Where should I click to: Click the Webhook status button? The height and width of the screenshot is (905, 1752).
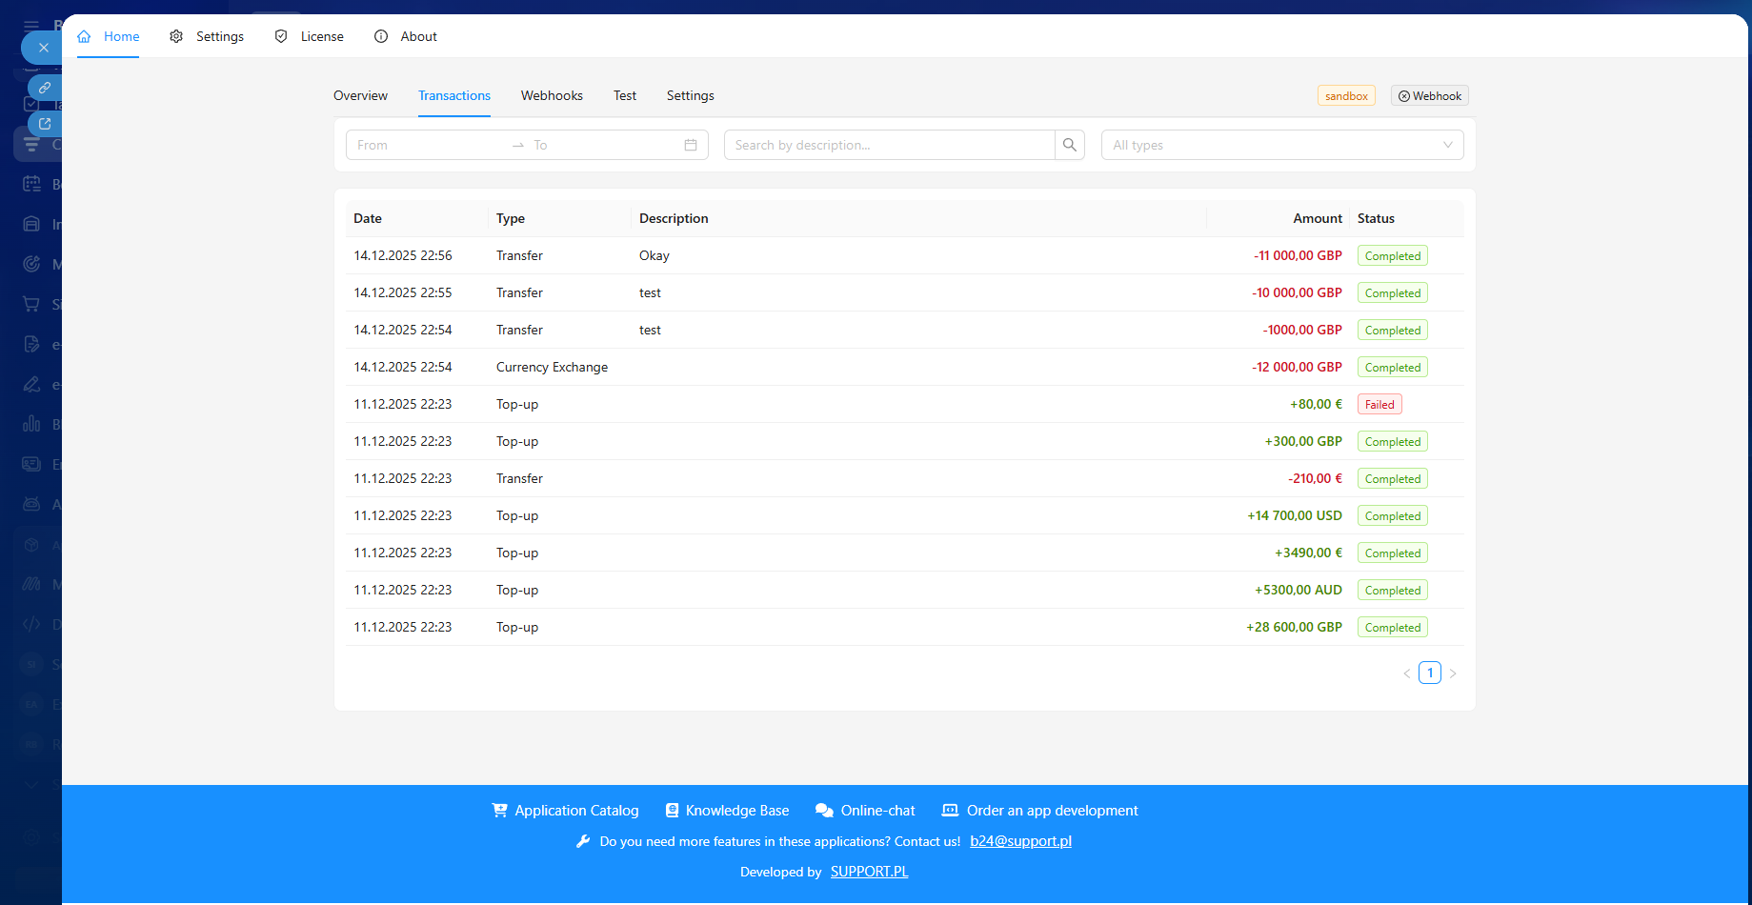(x=1429, y=96)
